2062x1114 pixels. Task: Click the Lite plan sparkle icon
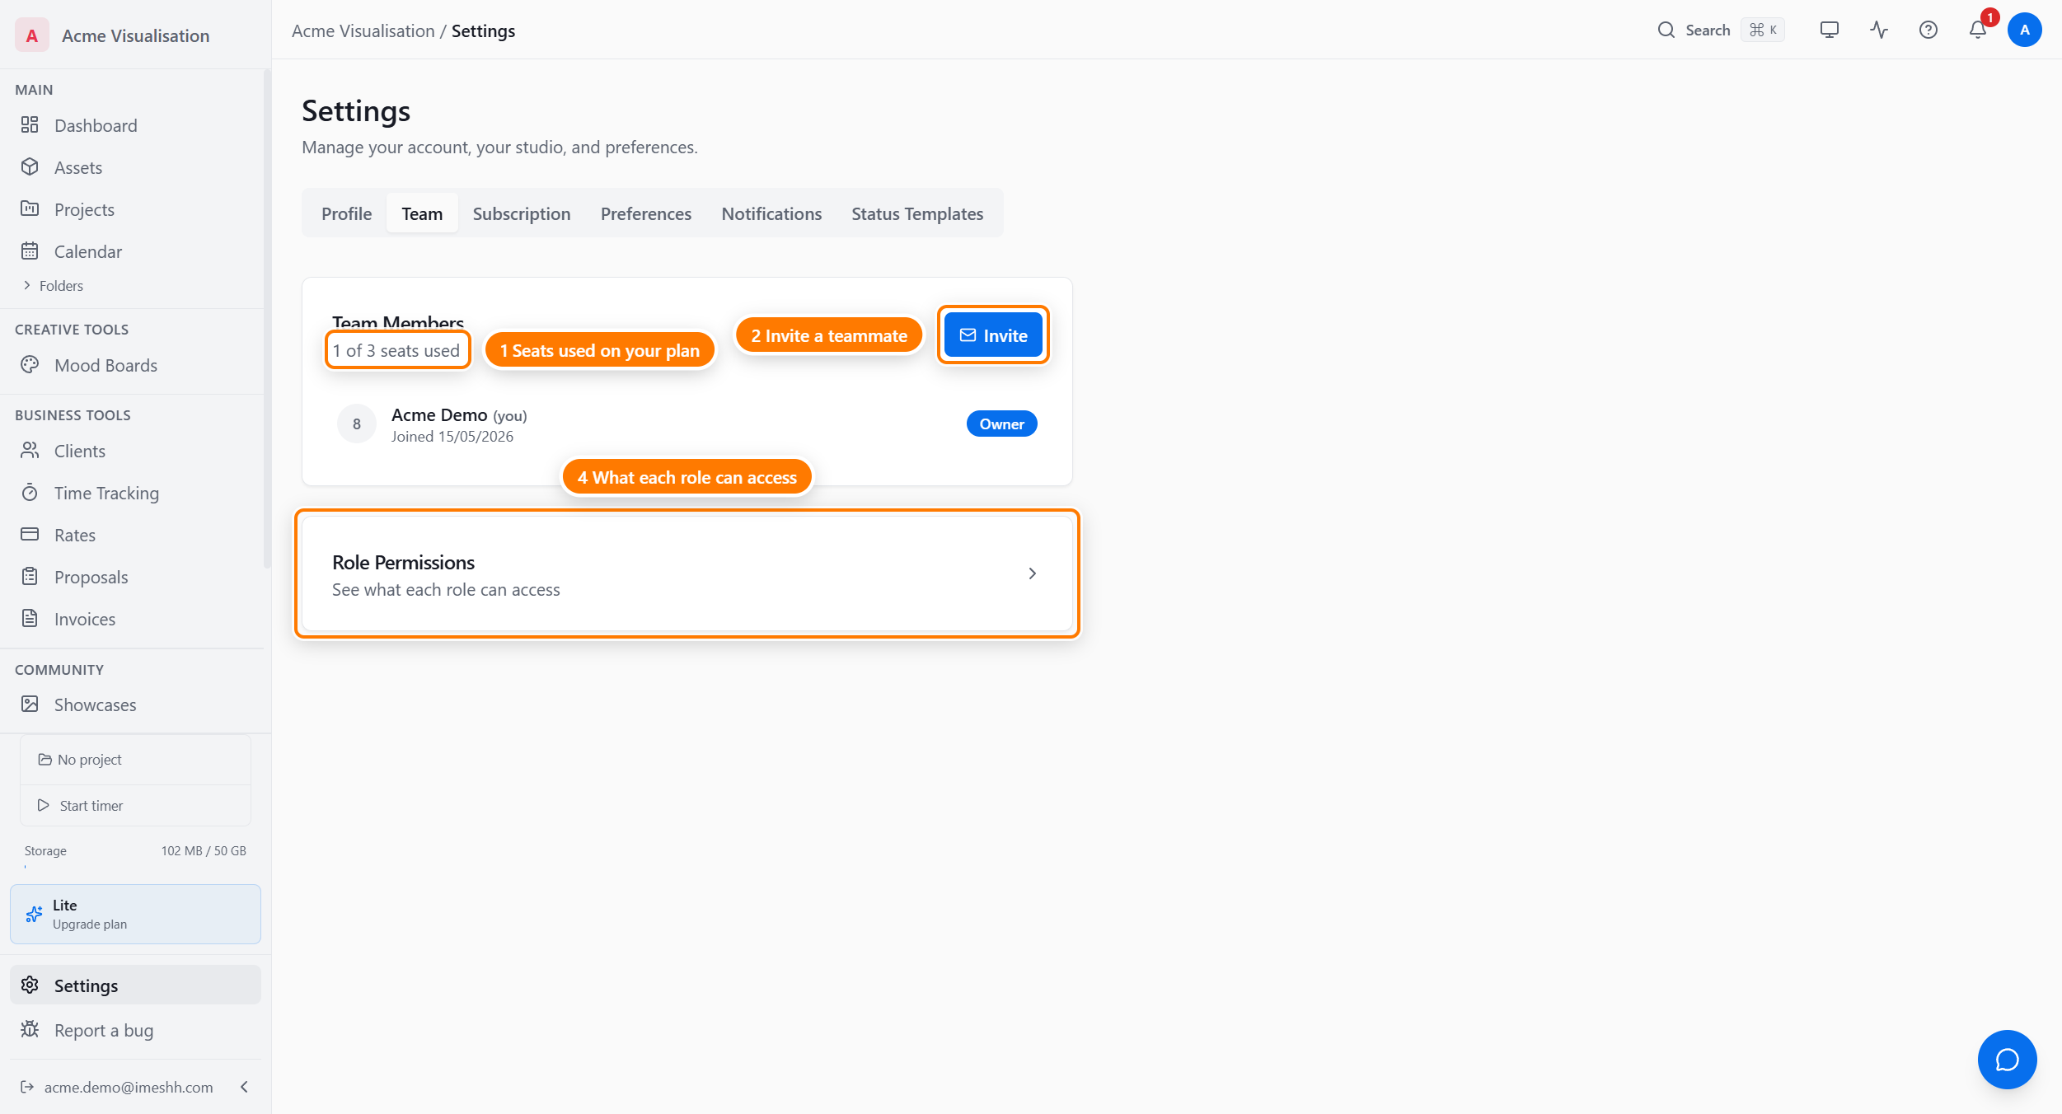34,914
